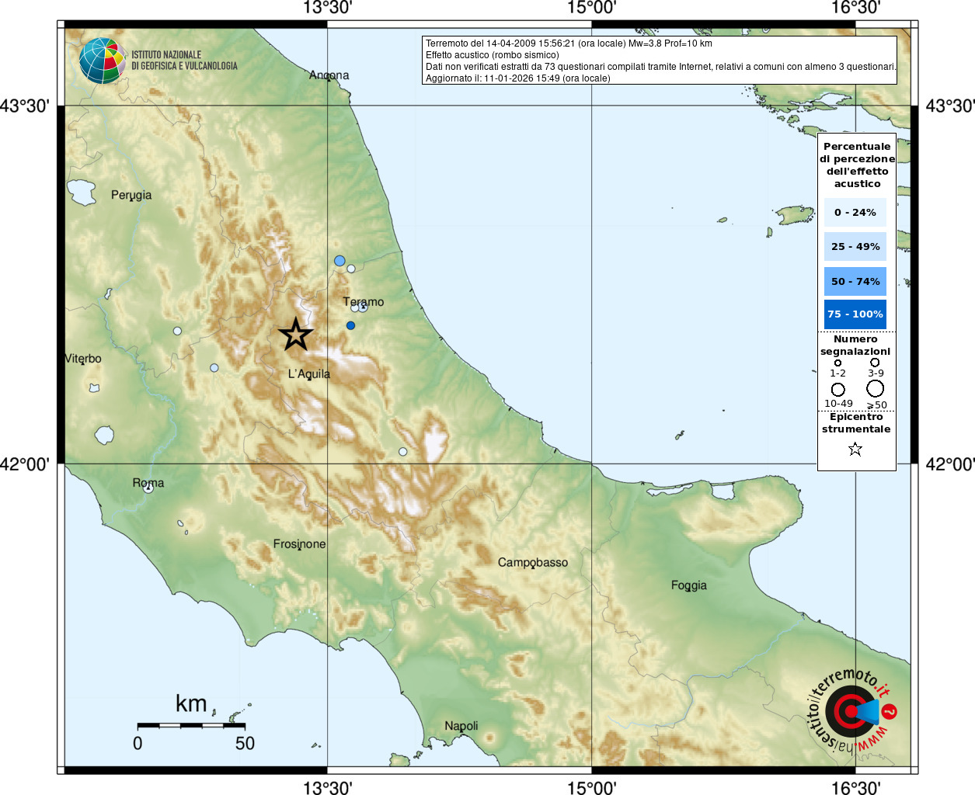Click the km scale bar

click(191, 725)
